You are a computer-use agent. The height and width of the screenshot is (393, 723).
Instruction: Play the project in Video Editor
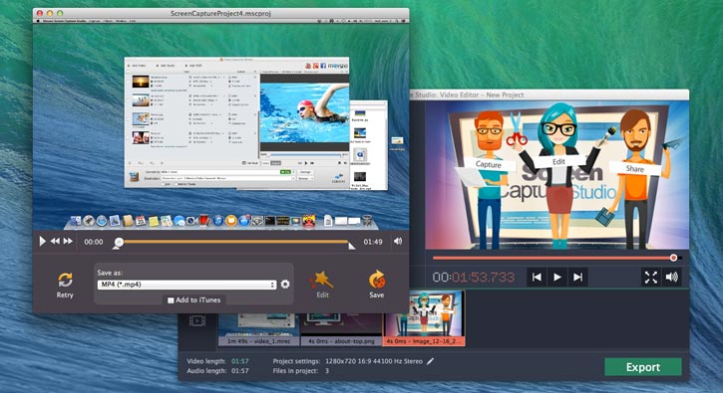pos(557,277)
